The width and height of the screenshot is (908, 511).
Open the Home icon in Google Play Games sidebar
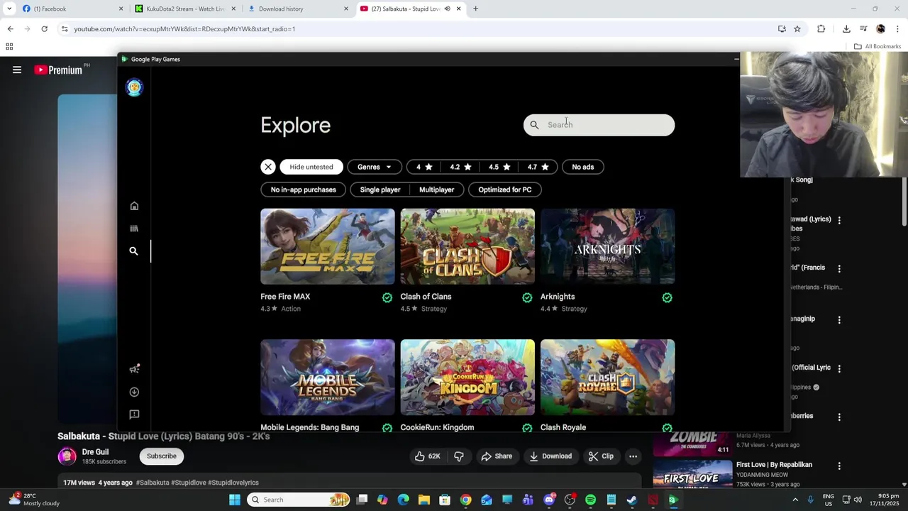pos(134,206)
